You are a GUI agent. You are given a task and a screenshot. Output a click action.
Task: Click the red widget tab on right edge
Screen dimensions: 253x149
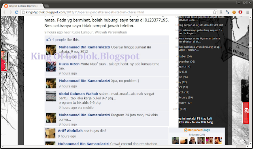tap(246, 113)
